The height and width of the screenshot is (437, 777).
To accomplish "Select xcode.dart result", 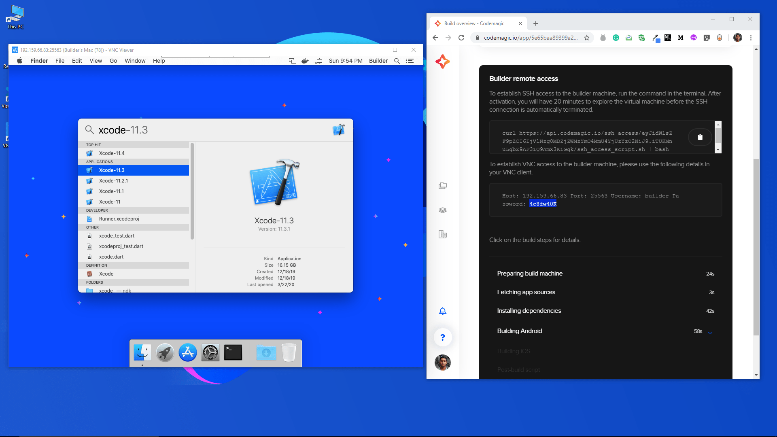I will (x=134, y=257).
